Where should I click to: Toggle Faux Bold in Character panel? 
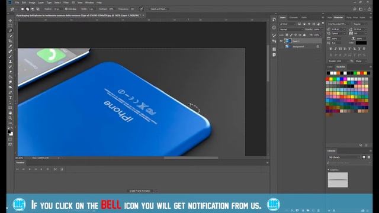click(330, 49)
